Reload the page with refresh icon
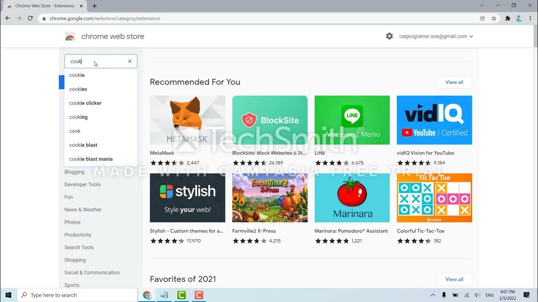Image resolution: width=538 pixels, height=302 pixels. 30,18
